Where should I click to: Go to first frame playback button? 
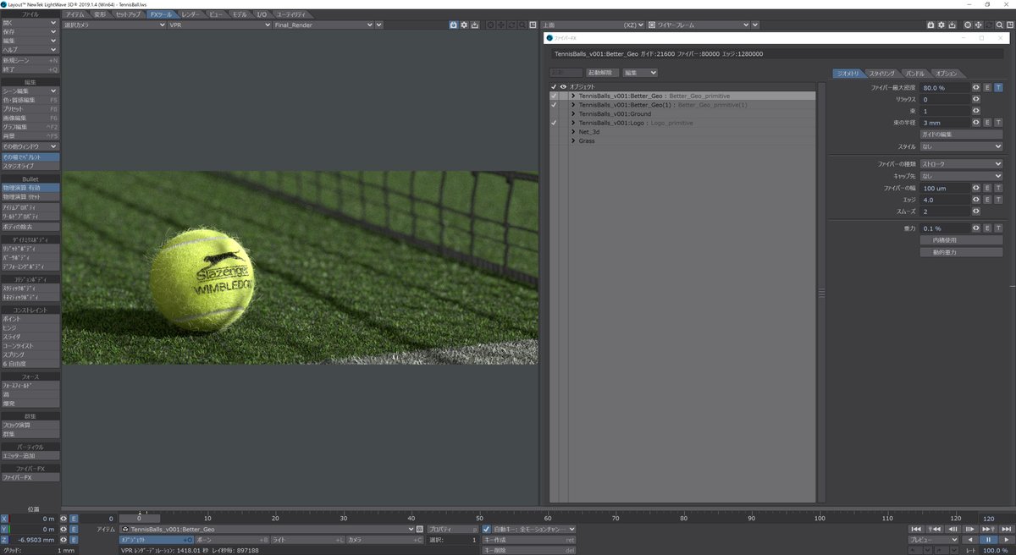click(915, 529)
